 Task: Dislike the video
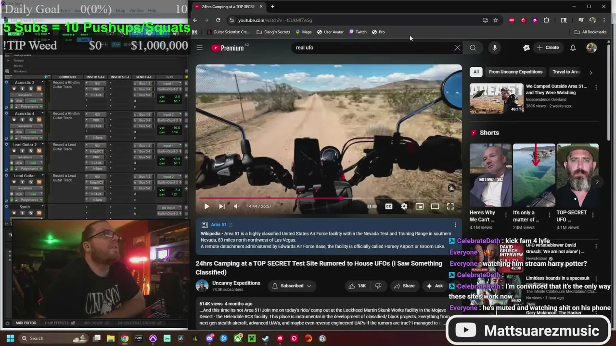pos(379,286)
